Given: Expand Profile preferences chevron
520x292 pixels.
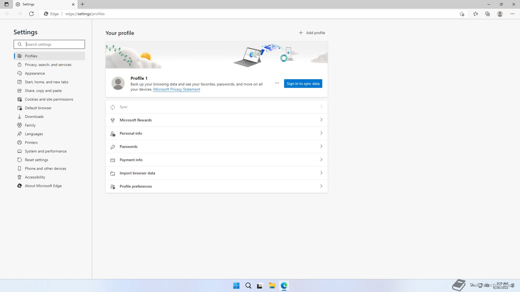Looking at the screenshot, I should (321, 186).
